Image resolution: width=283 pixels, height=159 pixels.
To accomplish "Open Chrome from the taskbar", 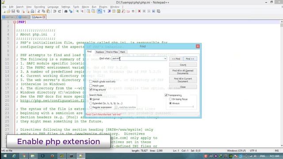I will (24, 156).
